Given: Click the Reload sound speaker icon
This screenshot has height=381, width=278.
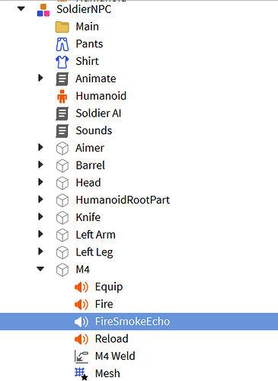Looking at the screenshot, I should [81, 339].
